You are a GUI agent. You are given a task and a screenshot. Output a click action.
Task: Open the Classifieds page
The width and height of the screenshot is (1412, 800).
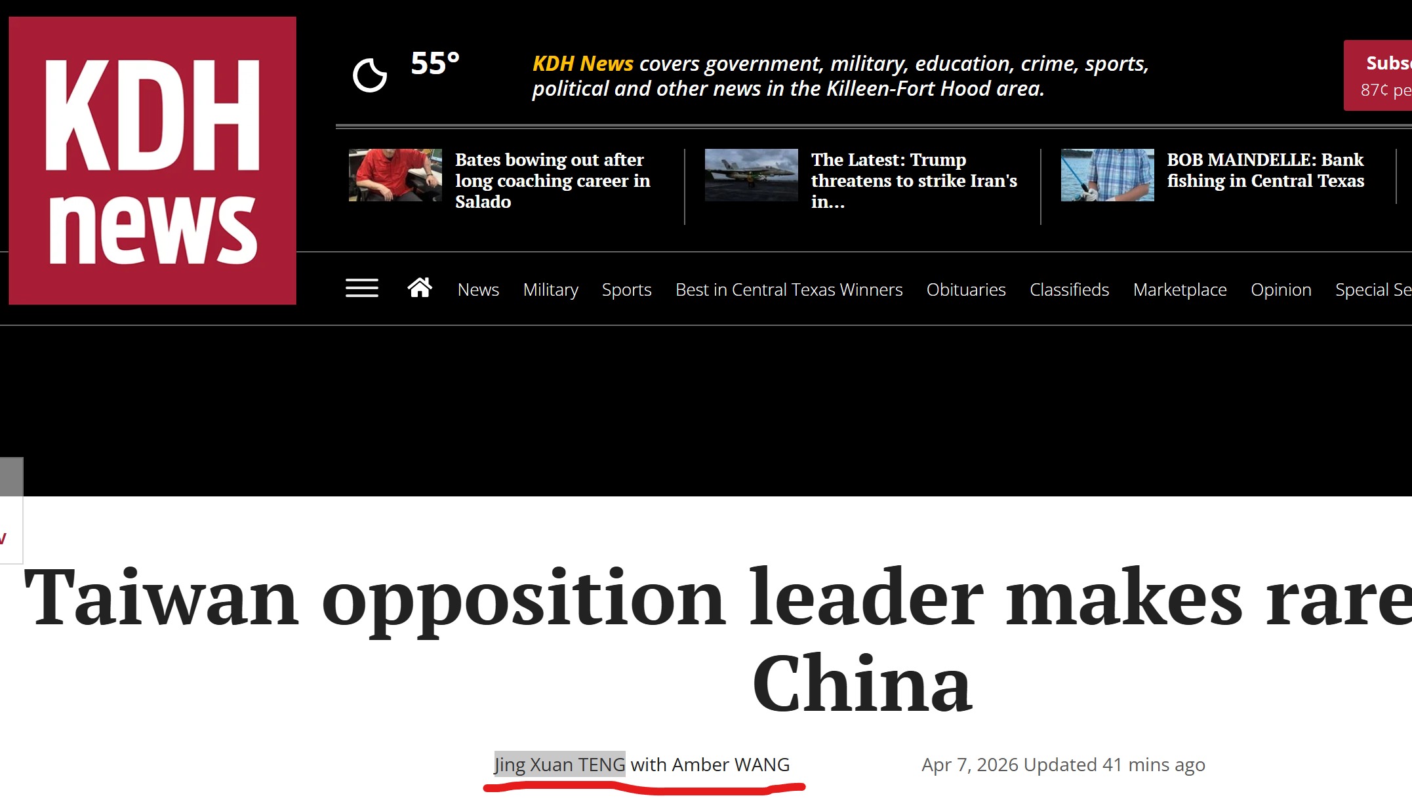(x=1069, y=289)
